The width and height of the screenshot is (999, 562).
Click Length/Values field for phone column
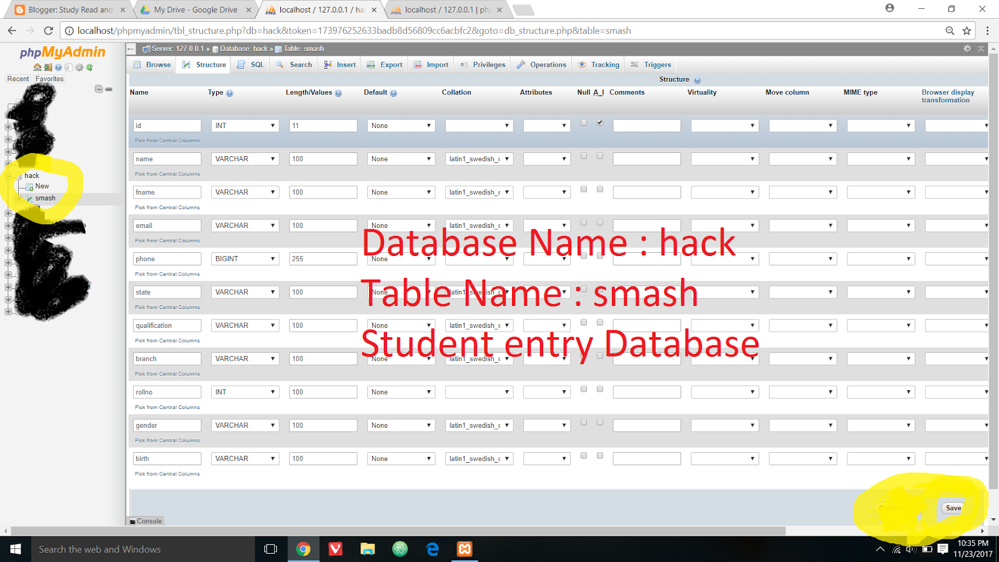coord(323,259)
